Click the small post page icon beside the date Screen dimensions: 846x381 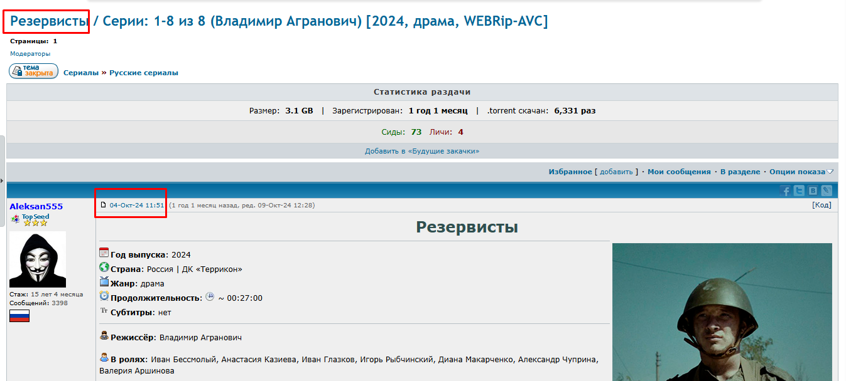(104, 206)
